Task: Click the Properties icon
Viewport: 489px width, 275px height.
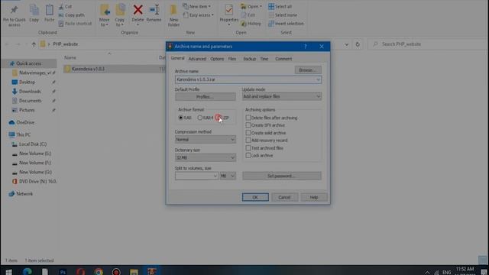Action: coord(229,10)
